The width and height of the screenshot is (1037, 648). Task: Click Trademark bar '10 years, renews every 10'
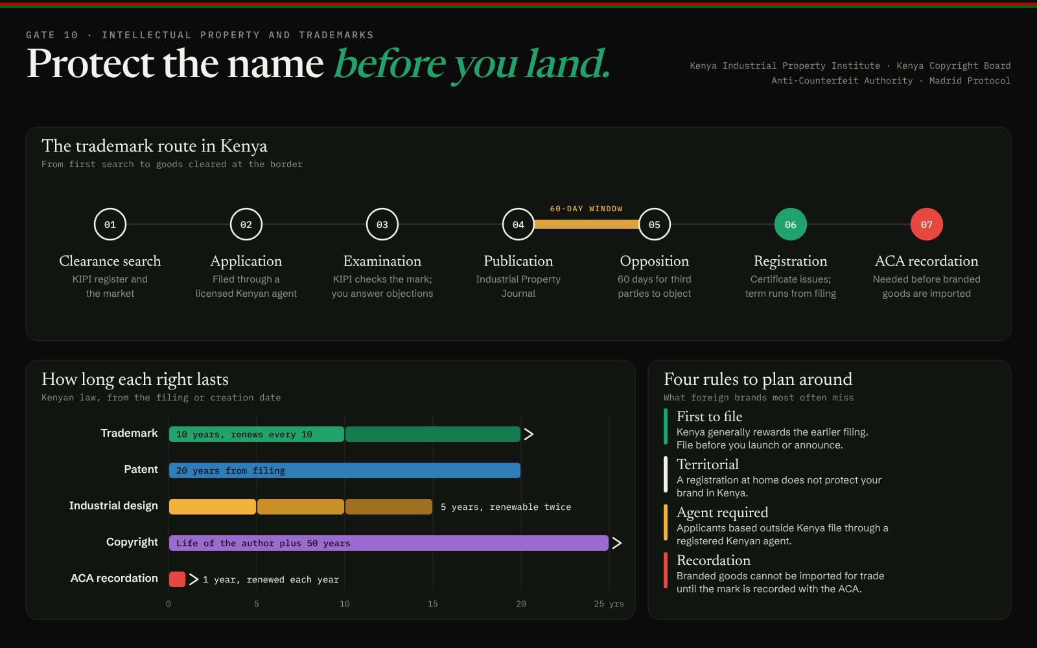257,434
